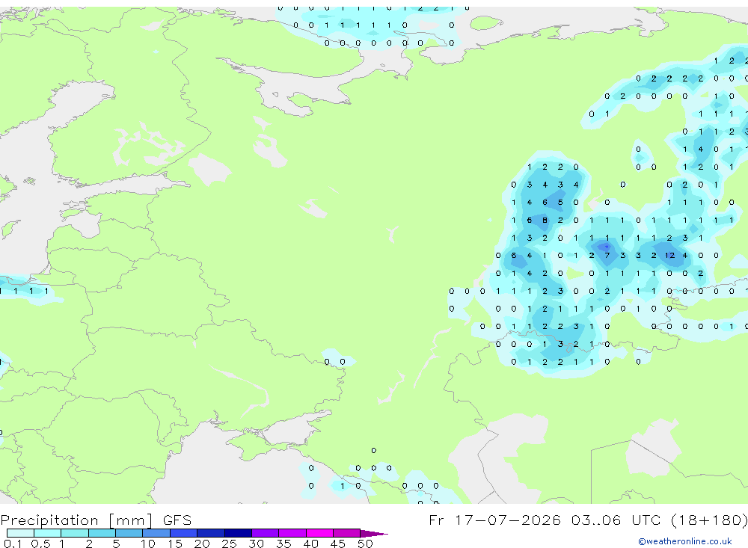Select the 20–25 mm legend swatch
The image size is (748, 548).
(210, 533)
